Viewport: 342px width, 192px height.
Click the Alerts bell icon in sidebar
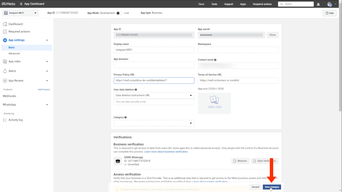[x=5, y=71]
